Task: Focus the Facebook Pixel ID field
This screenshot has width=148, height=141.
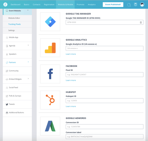Action: click(x=104, y=75)
